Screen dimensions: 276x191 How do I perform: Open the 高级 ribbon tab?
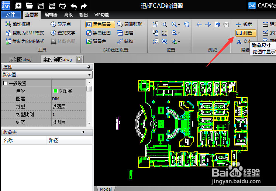(x=69, y=15)
